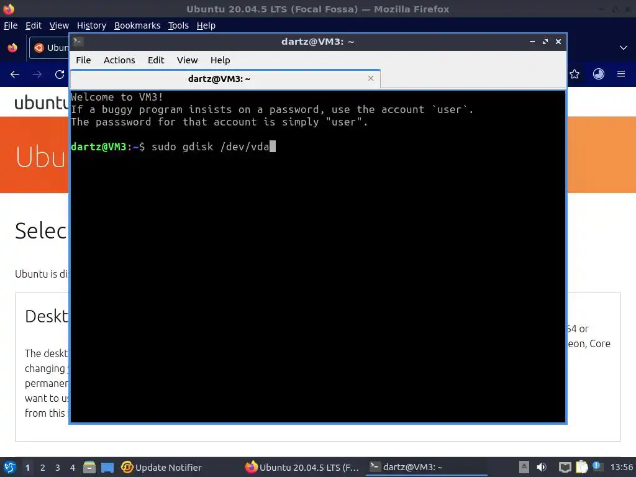Minimize the terminal window
Image resolution: width=636 pixels, height=477 pixels.
click(532, 42)
